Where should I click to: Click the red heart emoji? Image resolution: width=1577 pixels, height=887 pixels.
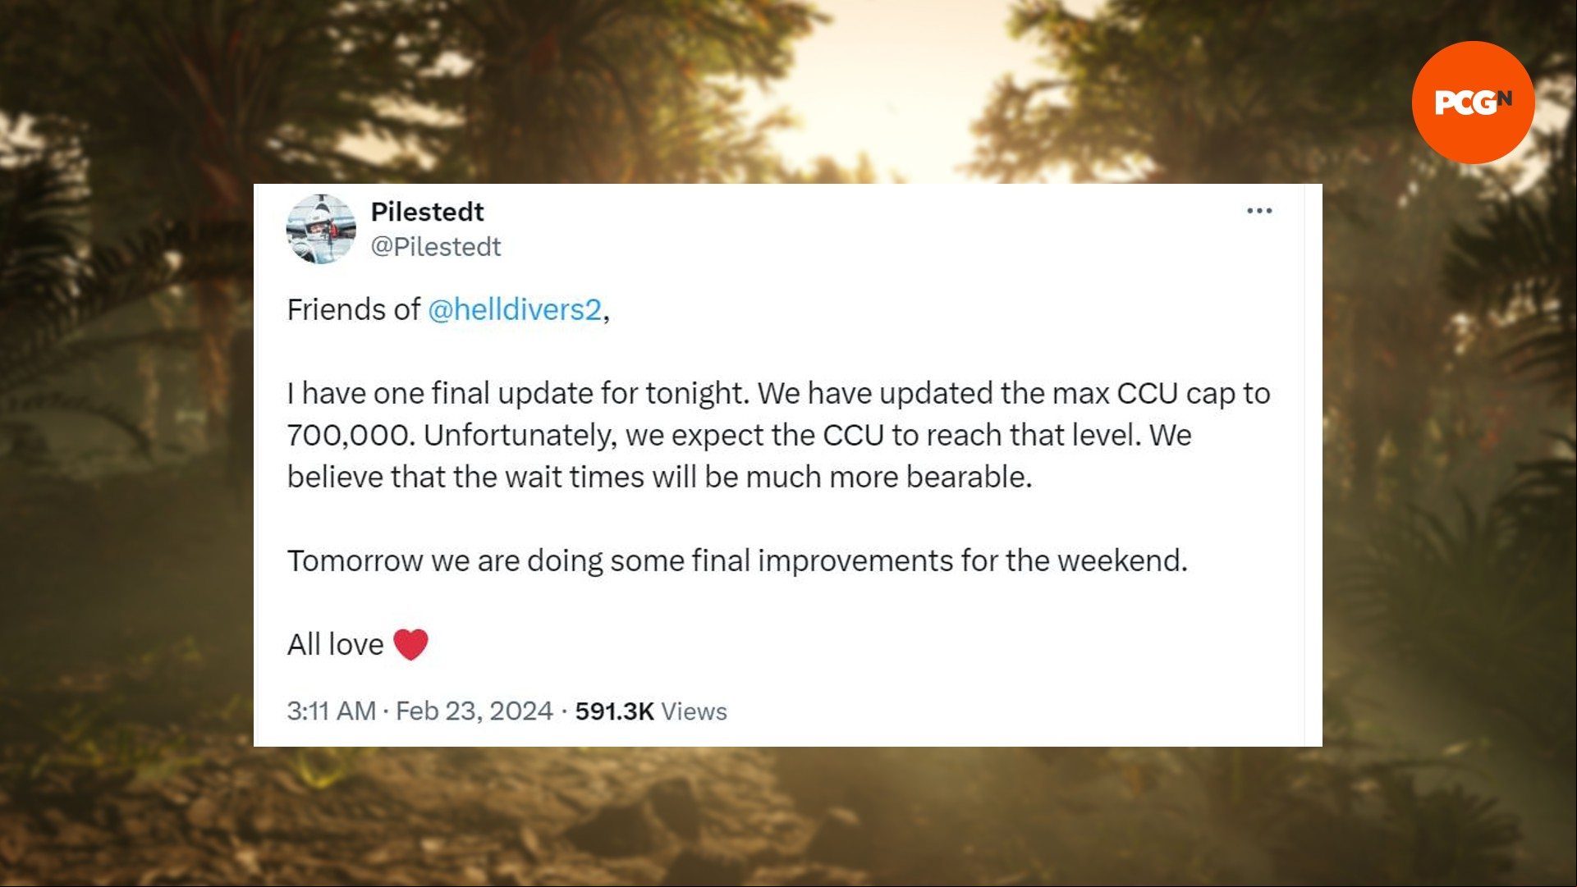410,644
